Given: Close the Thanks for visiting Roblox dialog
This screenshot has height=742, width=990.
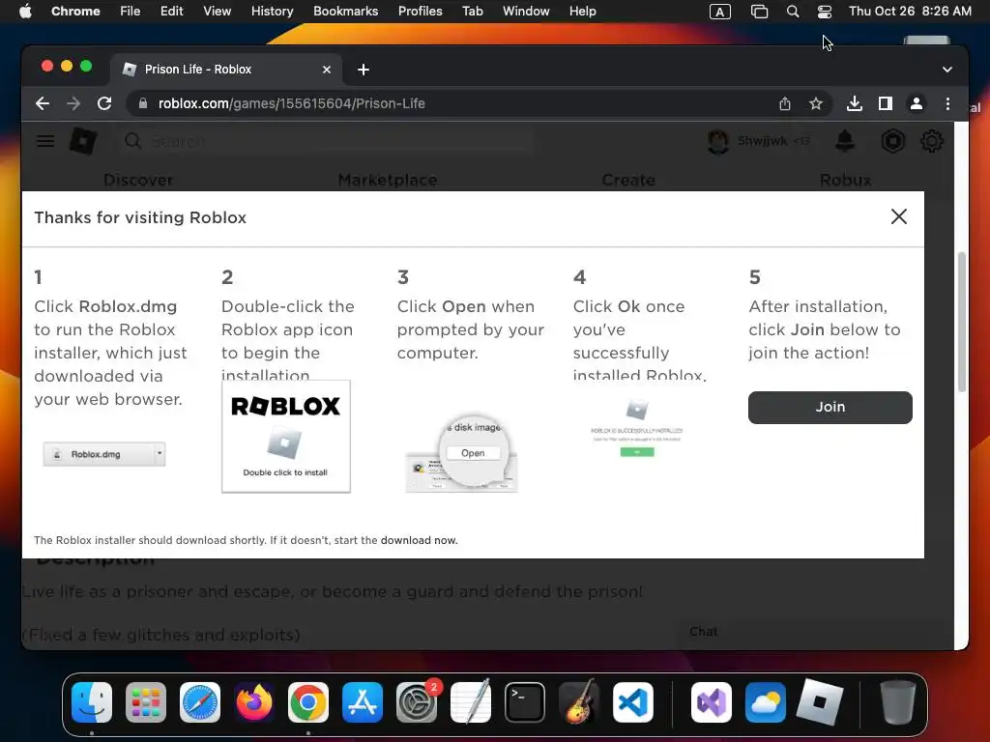Looking at the screenshot, I should [x=898, y=216].
